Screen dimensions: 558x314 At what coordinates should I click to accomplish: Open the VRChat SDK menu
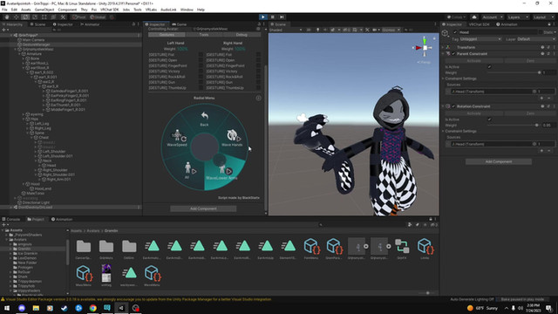109,10
